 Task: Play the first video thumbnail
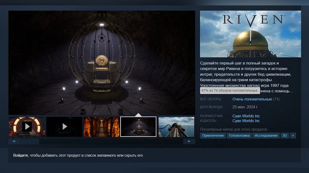pyautogui.click(x=27, y=127)
